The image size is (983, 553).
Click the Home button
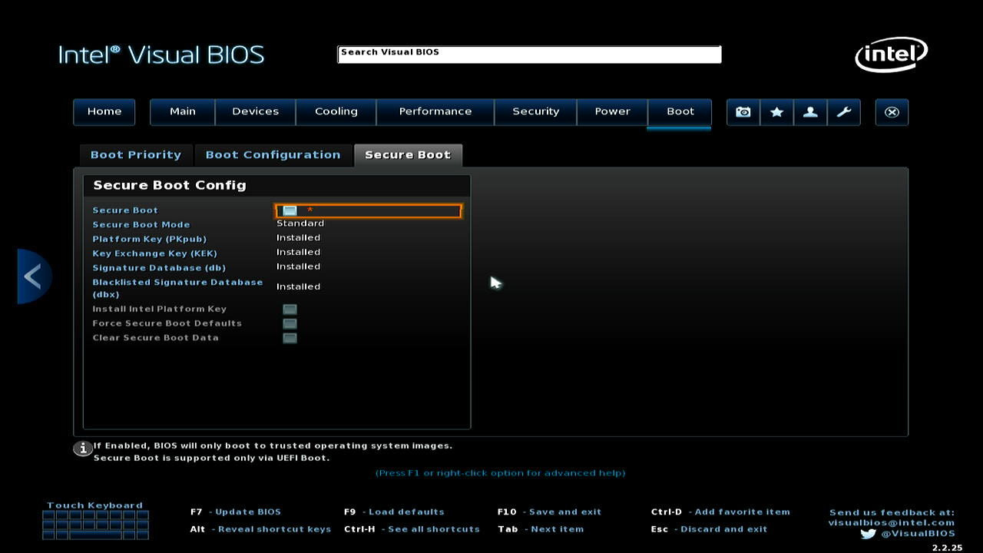[x=104, y=112]
